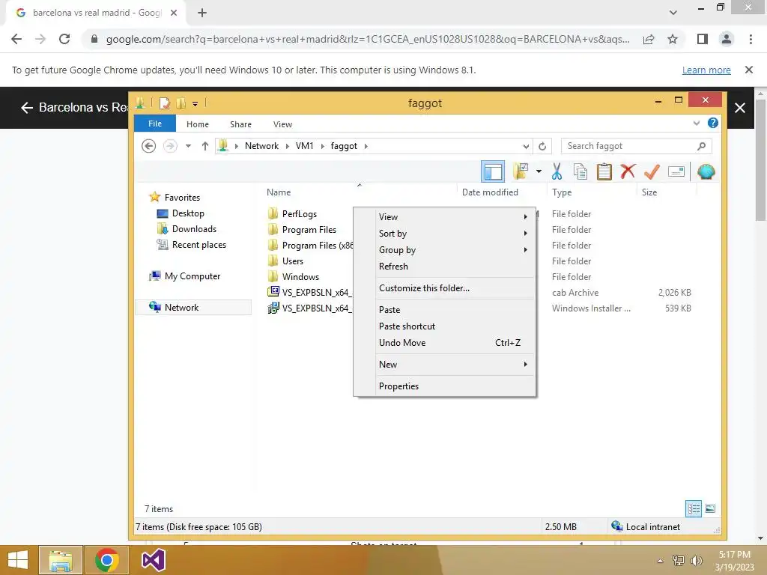Image resolution: width=767 pixels, height=575 pixels.
Task: Open Customize Quick Access Toolbar dropdown
Action: (x=195, y=103)
